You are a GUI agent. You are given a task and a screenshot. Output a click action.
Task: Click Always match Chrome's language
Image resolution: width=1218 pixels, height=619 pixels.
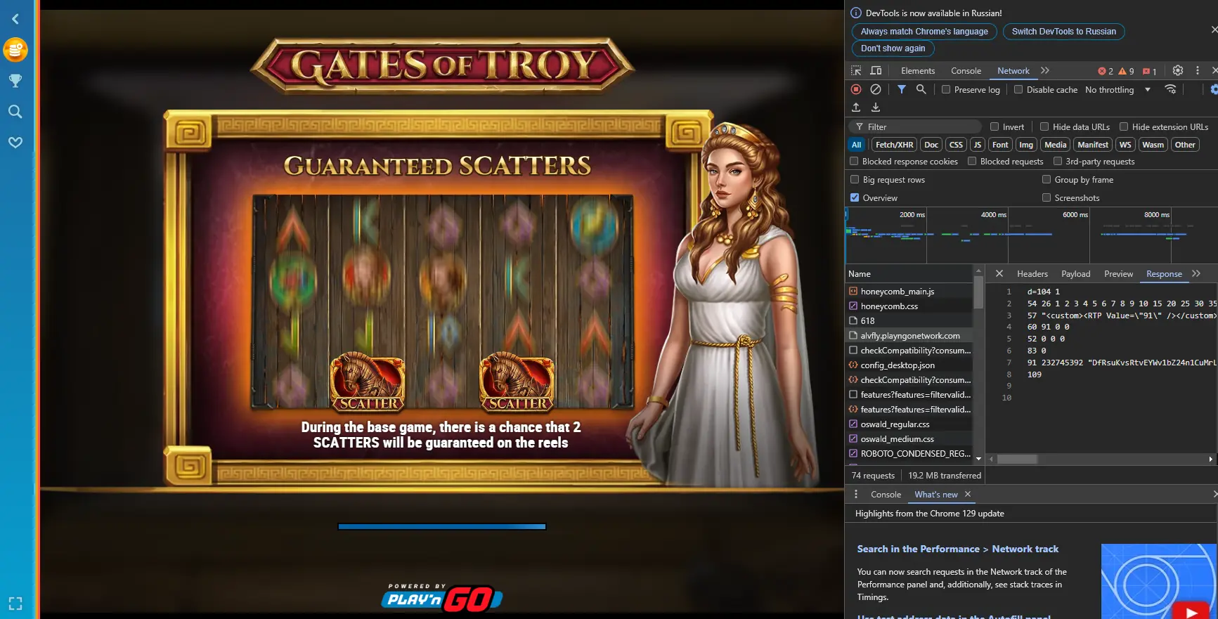924,32
